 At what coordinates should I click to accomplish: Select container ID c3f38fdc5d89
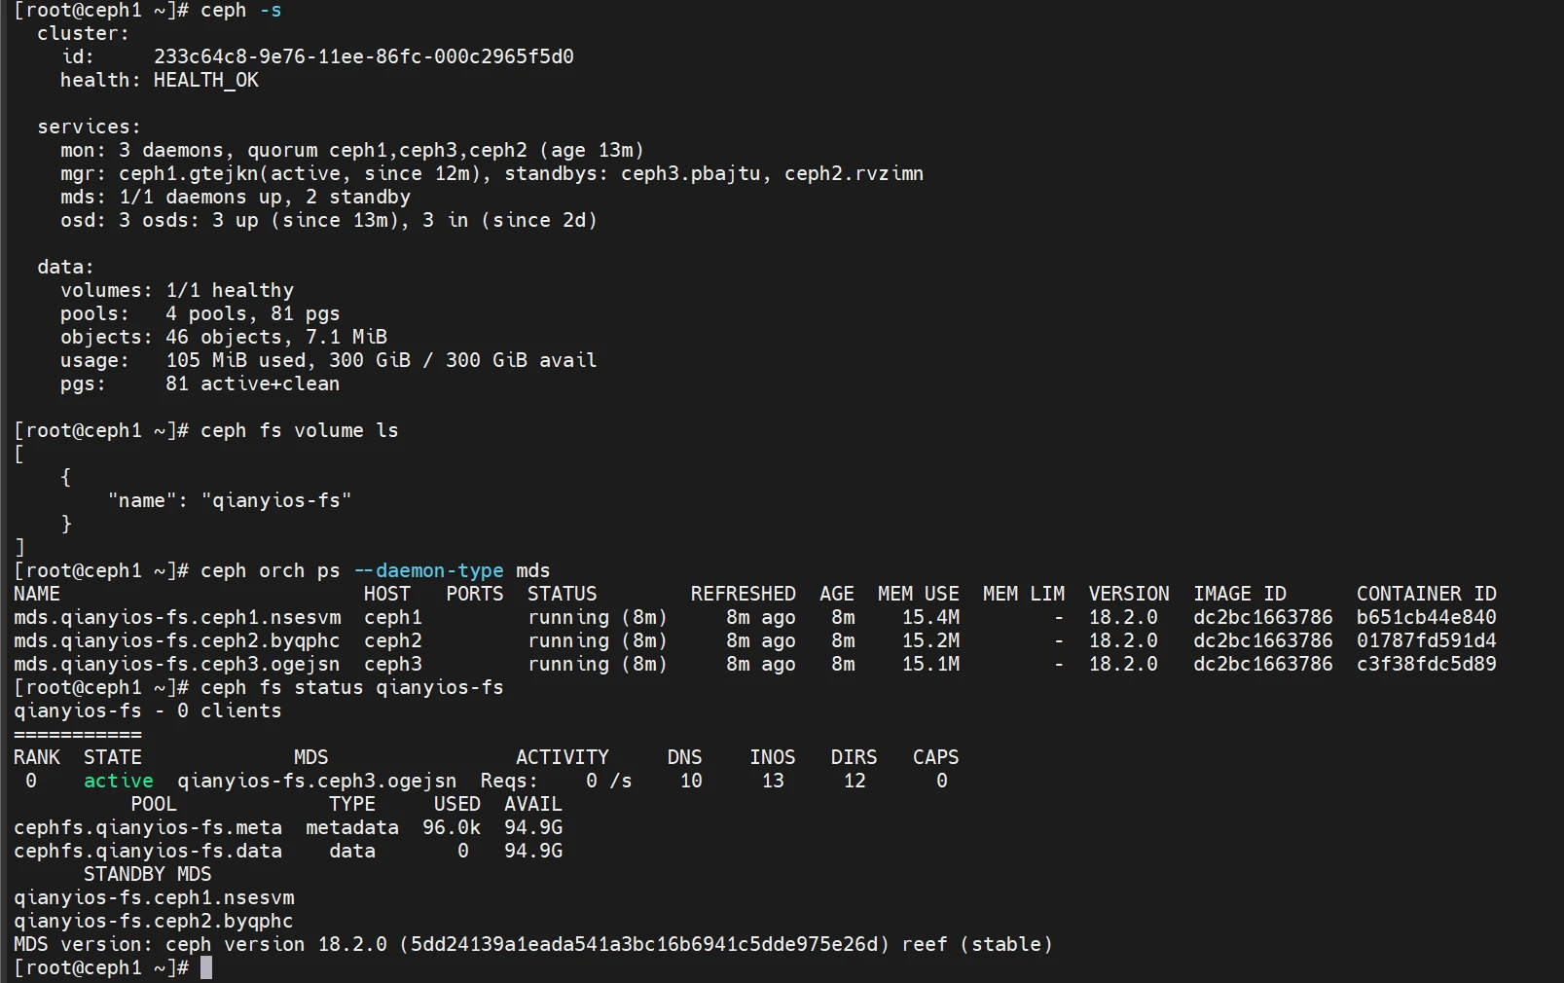pos(1426,664)
